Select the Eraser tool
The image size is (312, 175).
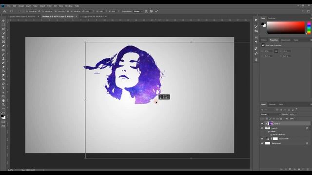point(3,67)
